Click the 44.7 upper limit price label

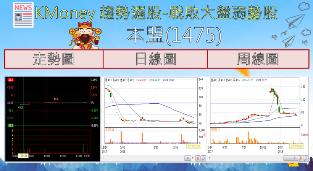[x=10, y=80]
